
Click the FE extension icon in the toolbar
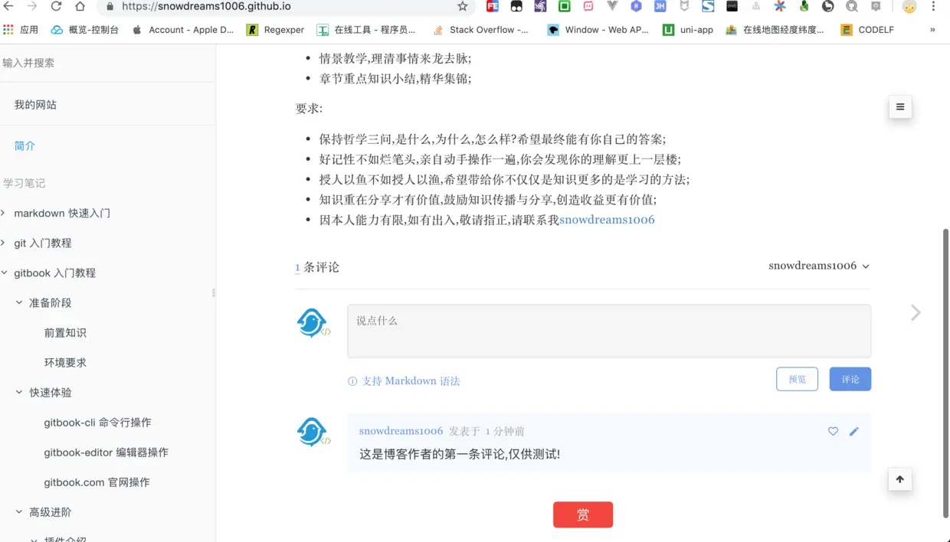pos(491,7)
